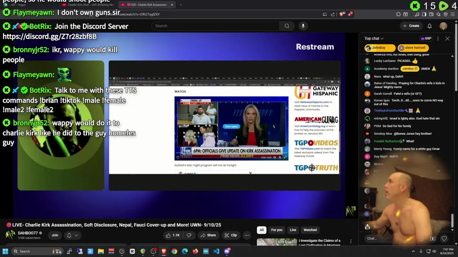Switch to the Charlie Kirk Shot browser tab
The width and height of the screenshot is (458, 257).
[88, 5]
